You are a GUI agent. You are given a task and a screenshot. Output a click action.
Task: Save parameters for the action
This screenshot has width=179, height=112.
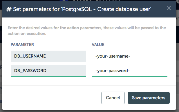click(x=149, y=98)
